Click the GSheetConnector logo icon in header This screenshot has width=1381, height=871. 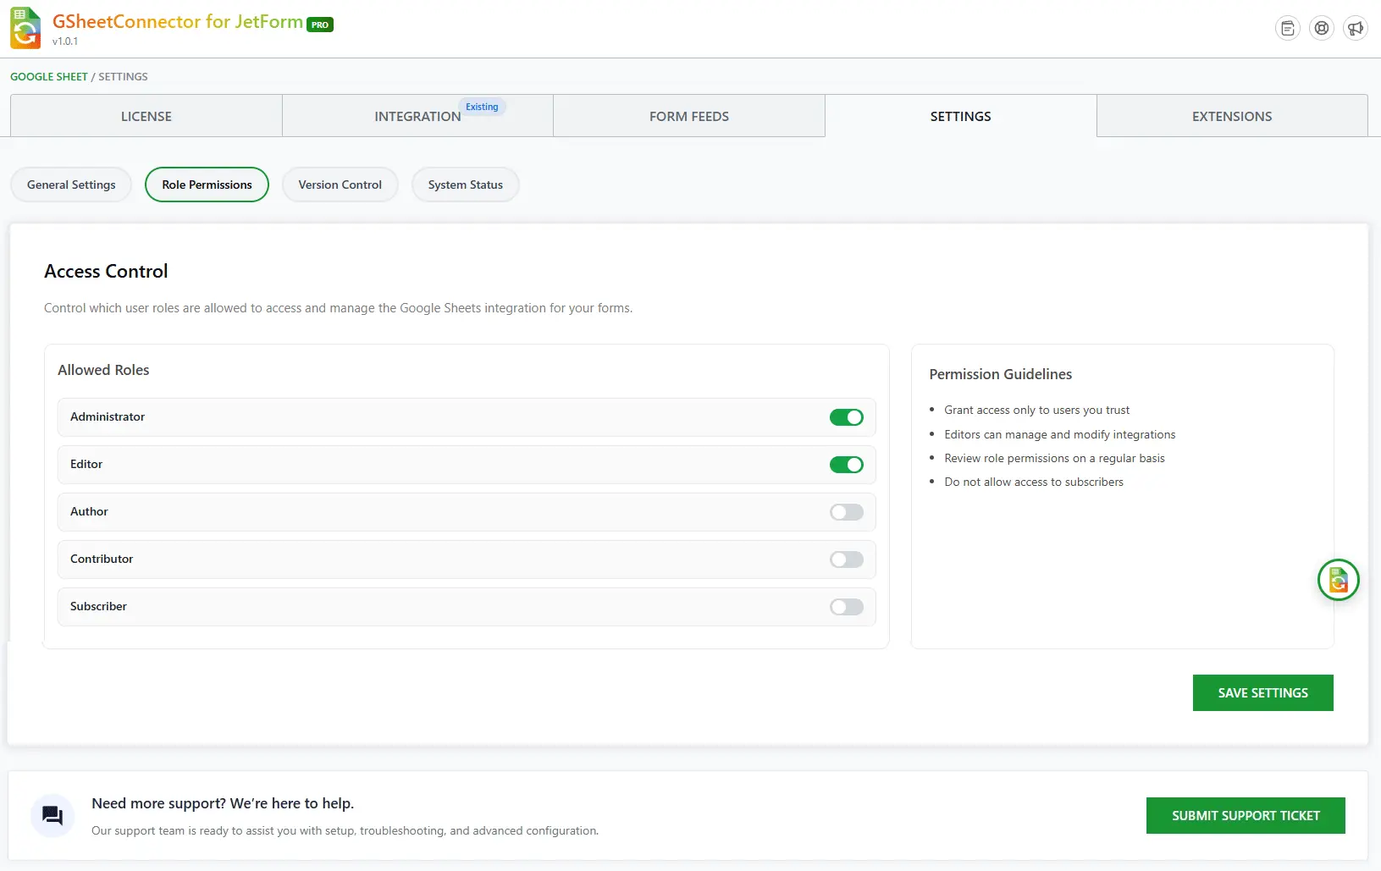[25, 28]
